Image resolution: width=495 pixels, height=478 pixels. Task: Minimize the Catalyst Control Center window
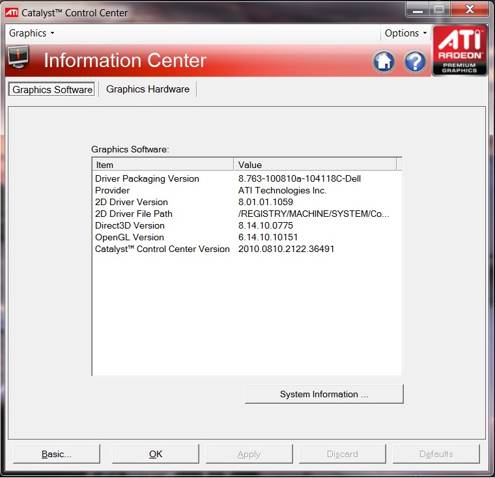pos(417,10)
